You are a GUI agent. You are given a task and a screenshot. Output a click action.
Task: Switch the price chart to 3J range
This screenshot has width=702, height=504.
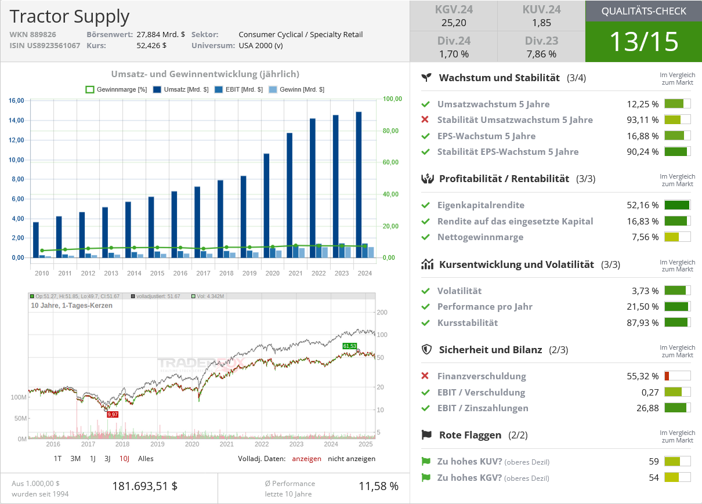coord(107,459)
